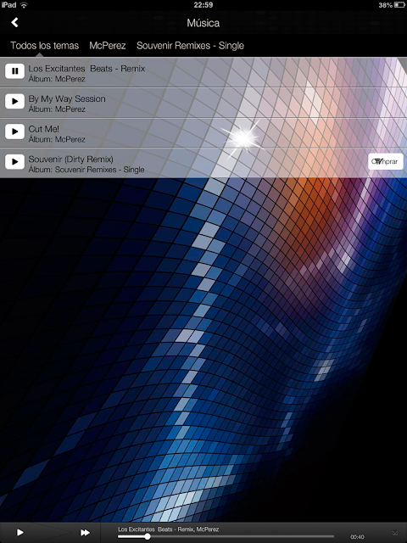407x543 pixels.
Task: Click the battery icon in status bar
Action: [399, 5]
